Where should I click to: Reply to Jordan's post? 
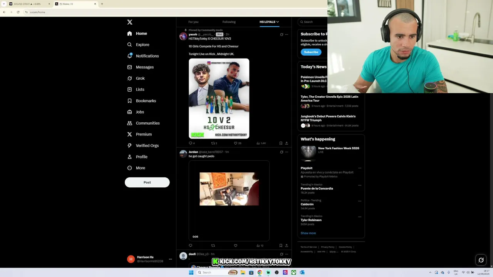tap(190, 245)
